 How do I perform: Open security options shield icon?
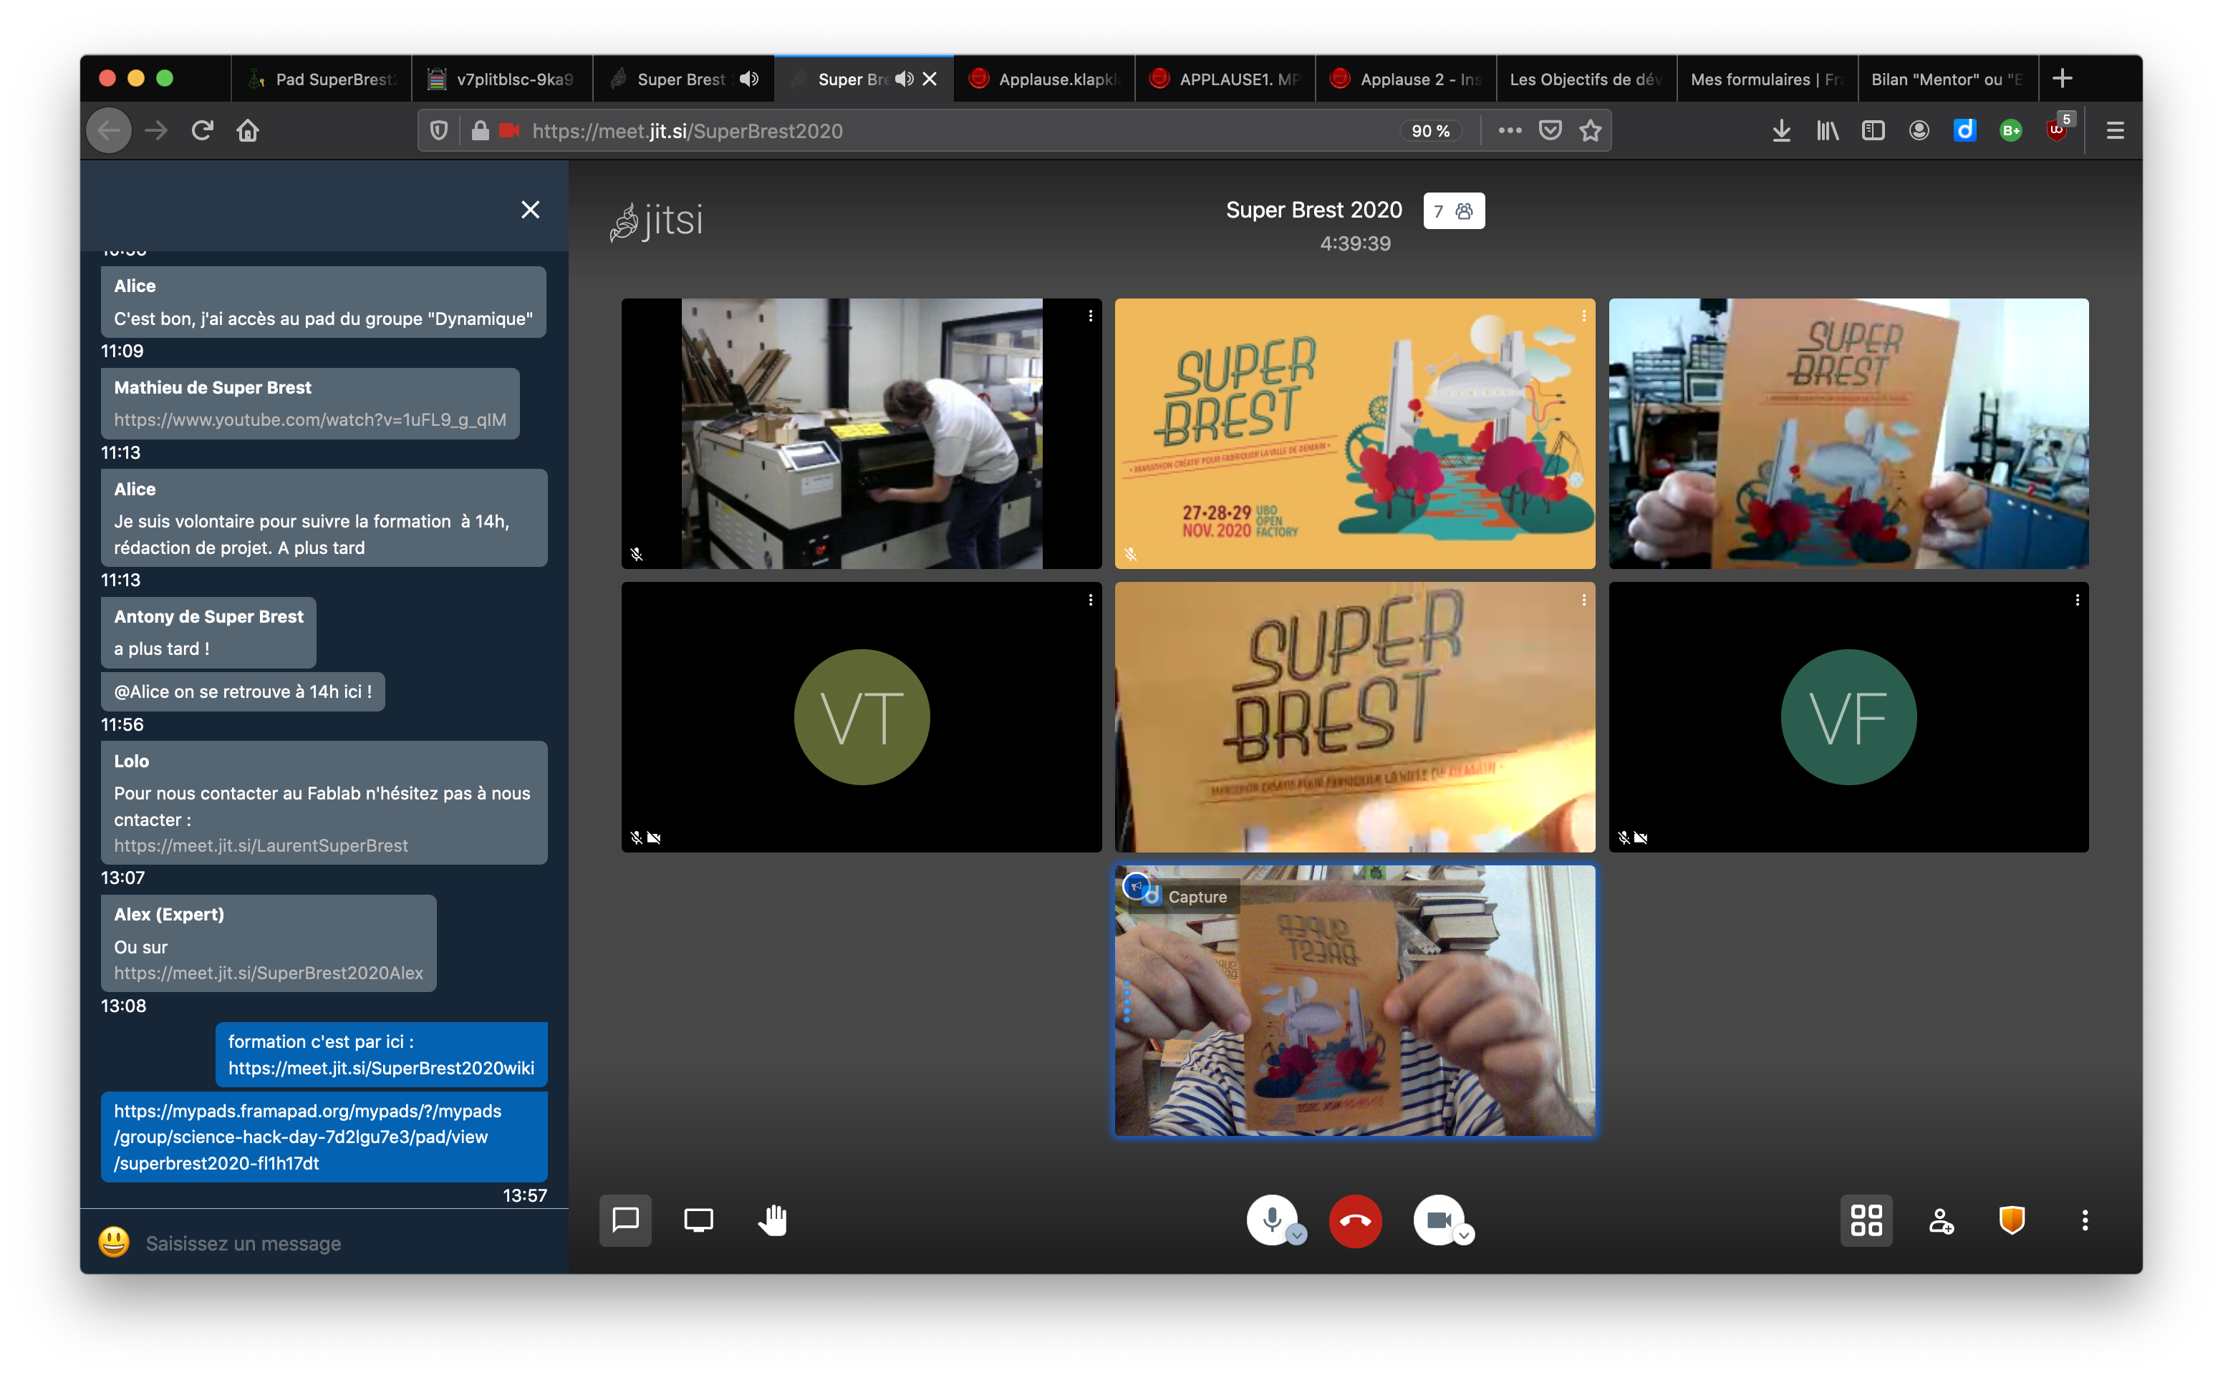pos(2012,1220)
